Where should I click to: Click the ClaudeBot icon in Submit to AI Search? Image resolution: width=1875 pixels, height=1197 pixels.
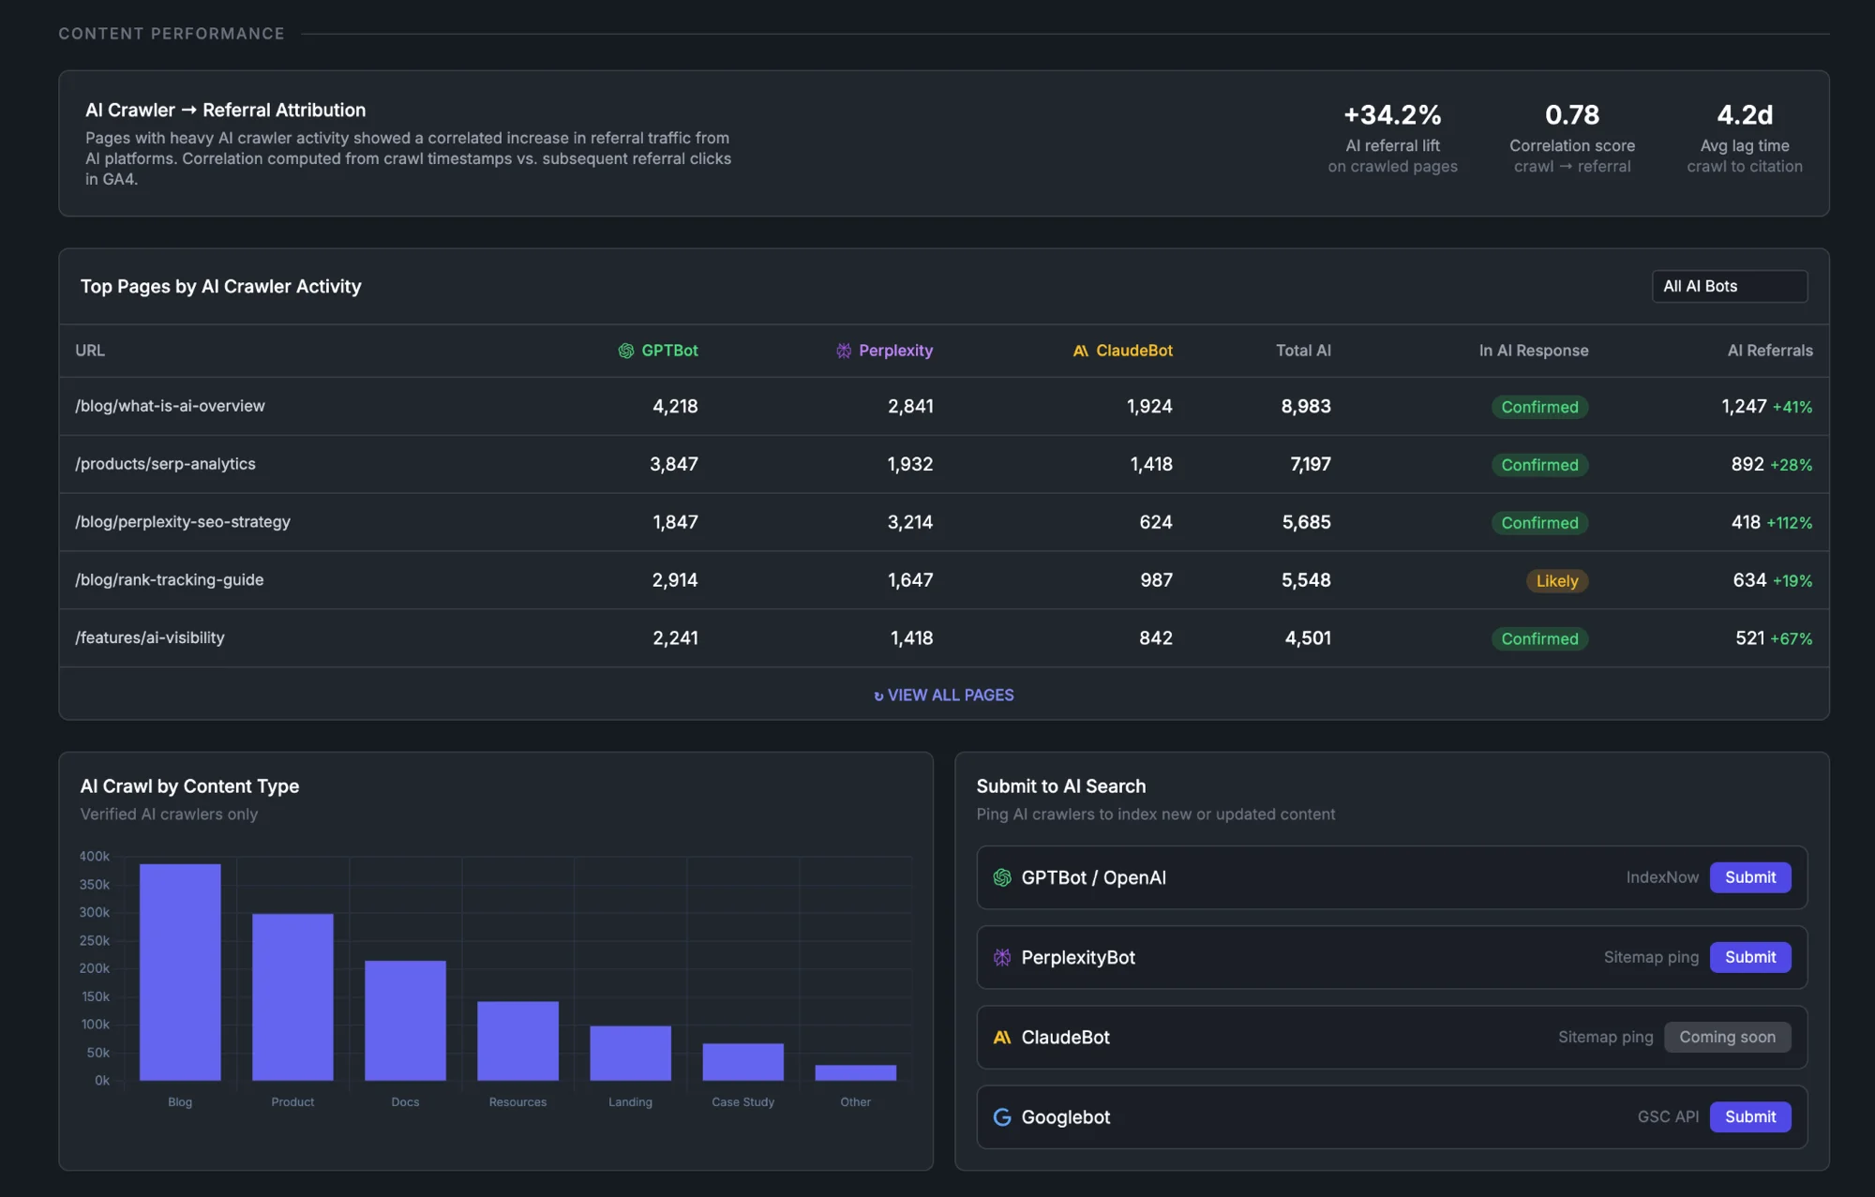click(x=1001, y=1037)
